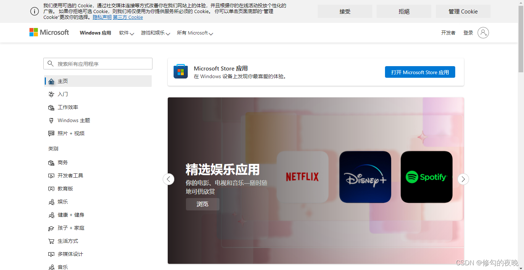Click the 浏览 button on banner

tap(203, 204)
